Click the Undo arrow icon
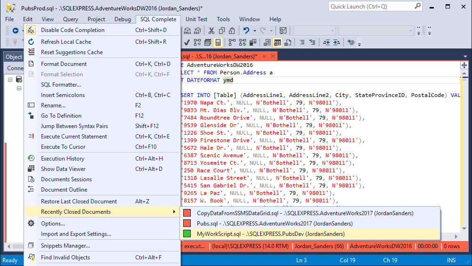Viewport: 472px width, 266px height. point(246,31)
